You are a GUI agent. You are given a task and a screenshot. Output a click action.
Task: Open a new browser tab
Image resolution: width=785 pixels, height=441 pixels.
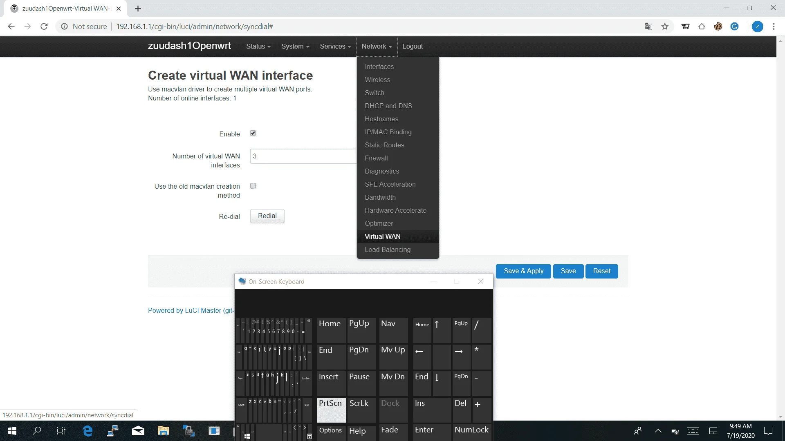coord(138,9)
